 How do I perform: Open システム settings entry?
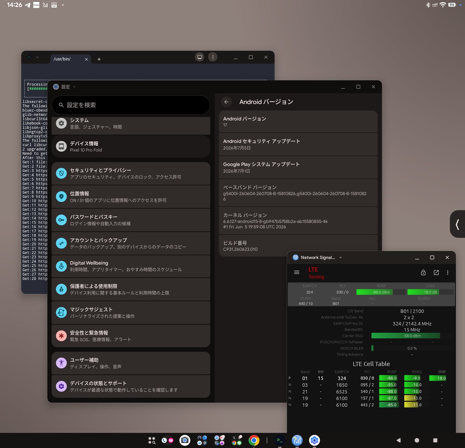pos(131,125)
